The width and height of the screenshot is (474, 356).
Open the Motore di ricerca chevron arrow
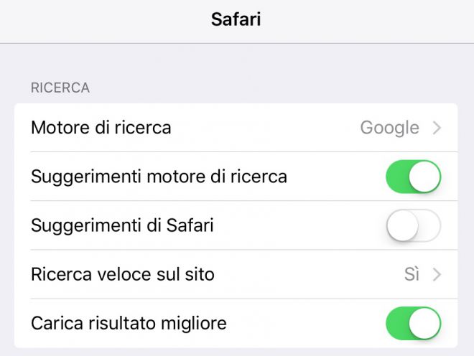point(437,128)
